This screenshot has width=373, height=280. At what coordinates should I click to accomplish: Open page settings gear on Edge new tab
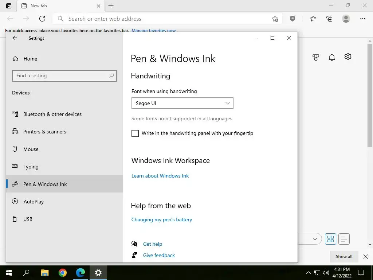348,57
